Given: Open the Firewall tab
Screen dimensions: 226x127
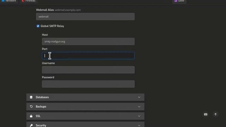Looking at the screenshot, I should (x=28, y=1).
